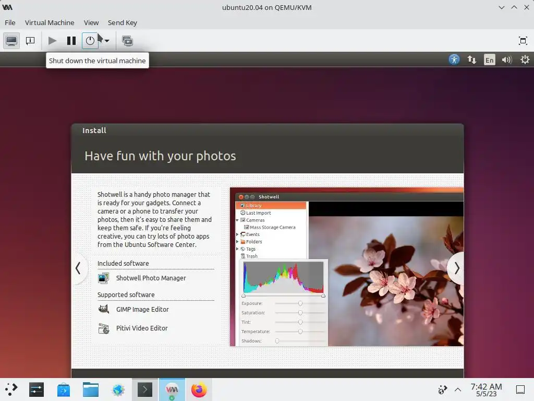Open the system gear menu

coord(525,60)
